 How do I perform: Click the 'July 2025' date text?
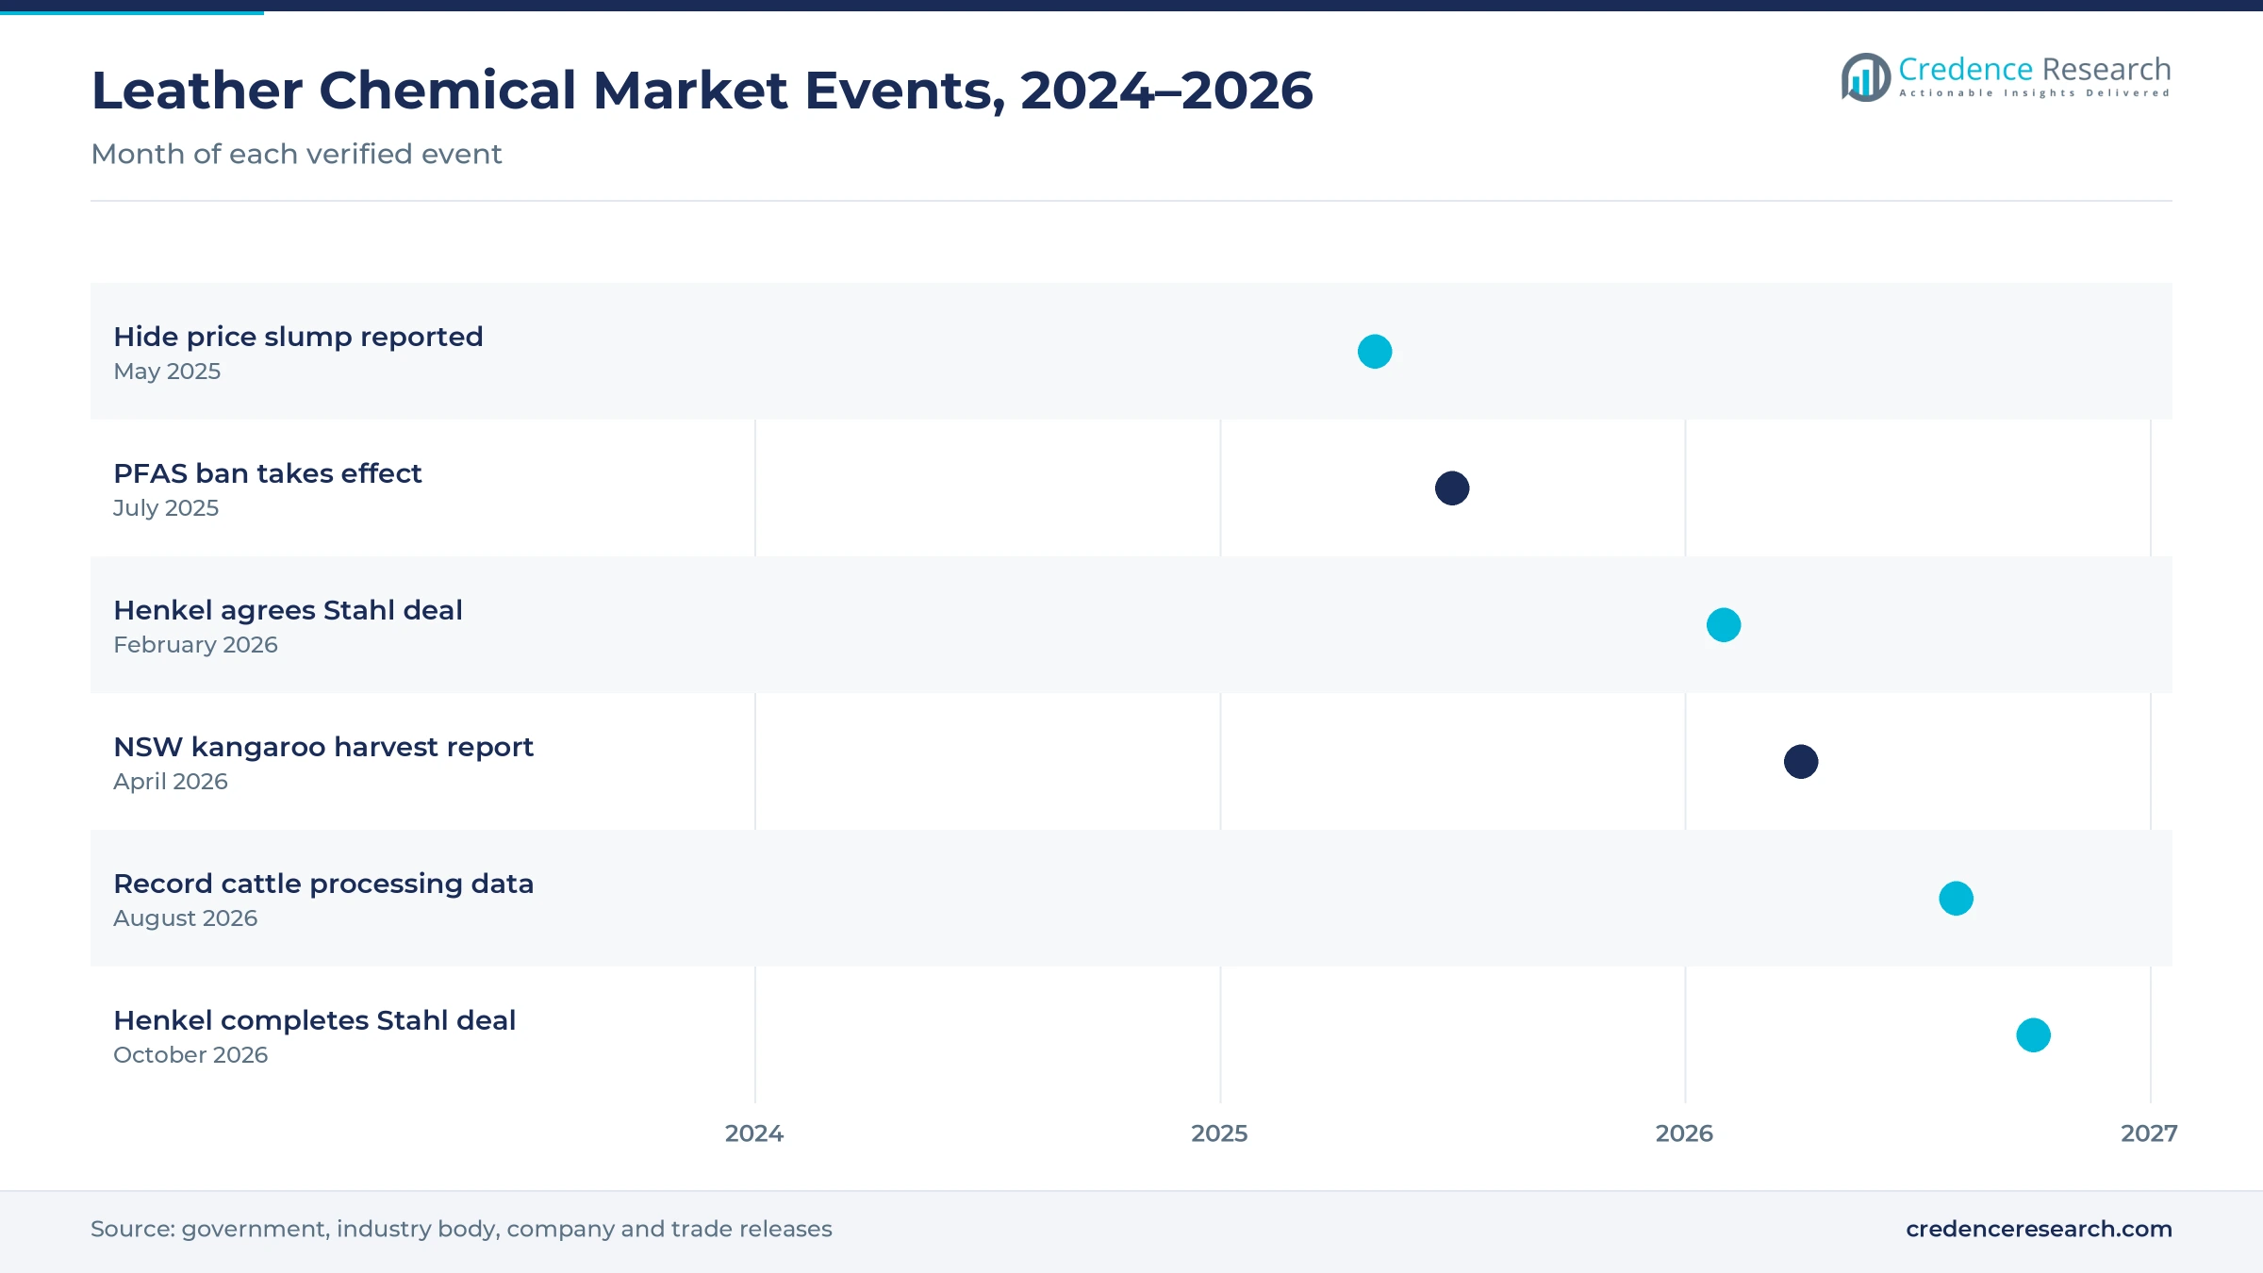click(x=166, y=508)
